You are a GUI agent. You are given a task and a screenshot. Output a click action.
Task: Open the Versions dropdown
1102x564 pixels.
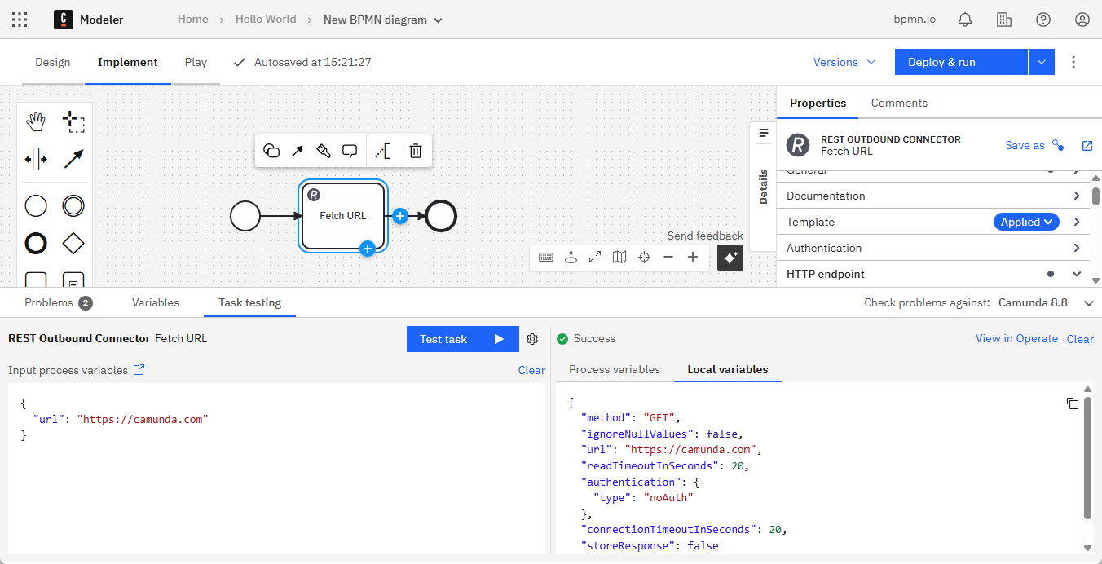pos(844,62)
